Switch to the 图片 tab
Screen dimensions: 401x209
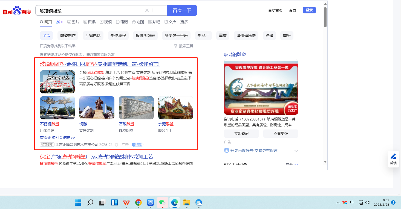coord(73,22)
